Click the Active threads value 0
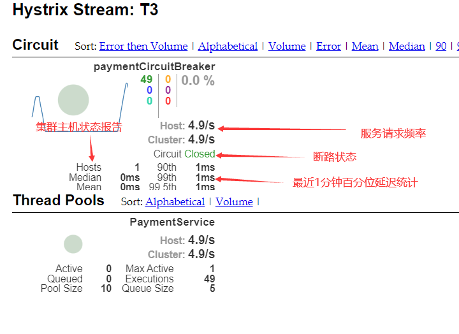 (x=109, y=269)
